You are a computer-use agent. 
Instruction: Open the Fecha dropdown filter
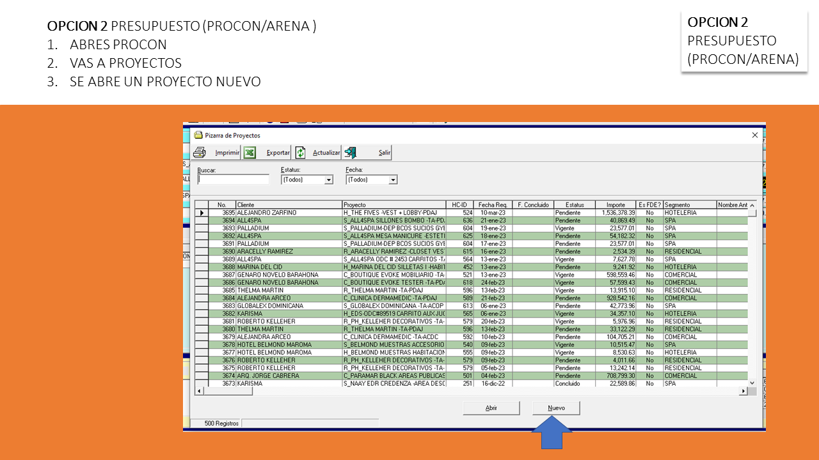(393, 180)
